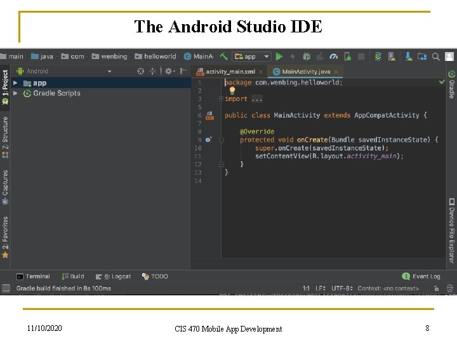The height and width of the screenshot is (343, 457).
Task: Close the MainActivity.java tab
Action: 336,72
